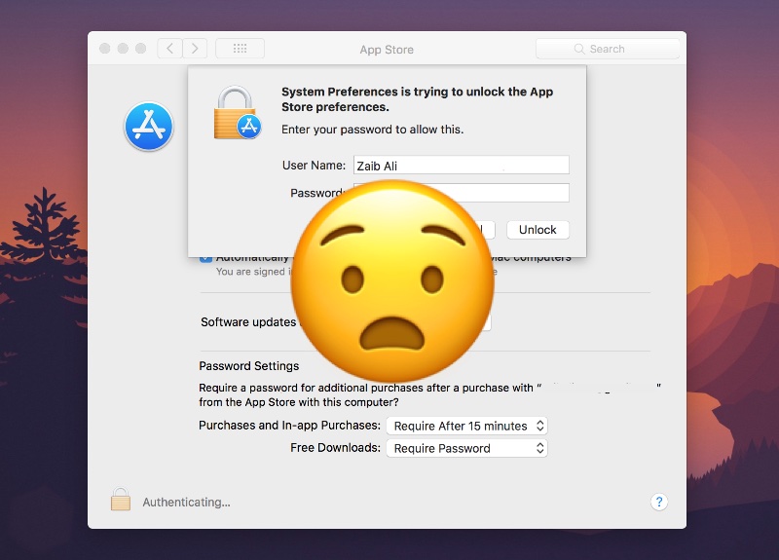The width and height of the screenshot is (779, 560).
Task: Click 'Enter your password to allow this.' text
Action: [373, 130]
